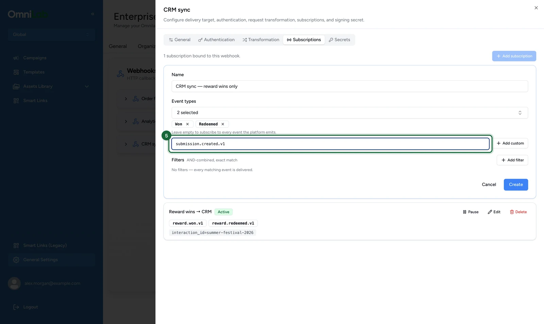Close the CRM sync panel
This screenshot has width=544, height=324.
[x=536, y=8]
